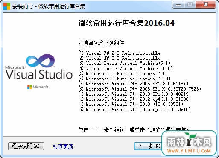The image size is (219, 158).
Task: Click Visual C++ 2013 (12.0.30501) entry
Action: pyautogui.click(x=131, y=104)
